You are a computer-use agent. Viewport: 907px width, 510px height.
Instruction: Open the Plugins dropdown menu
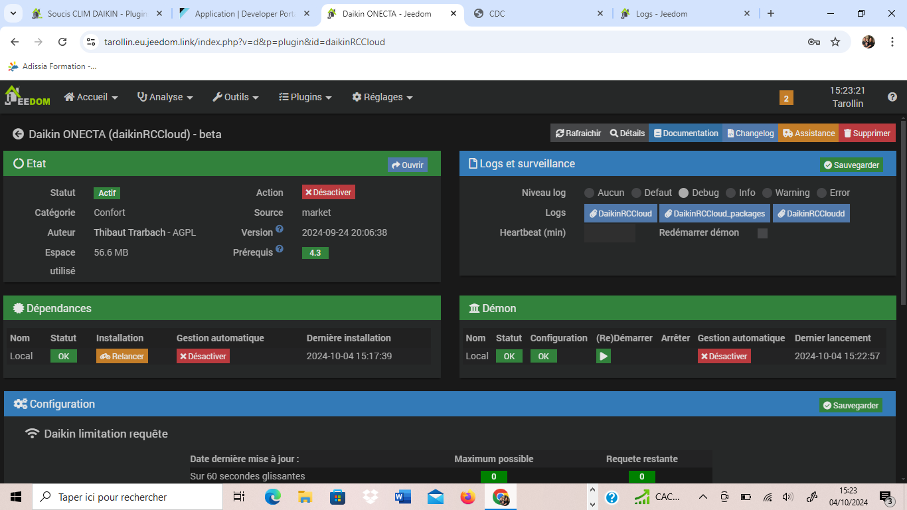[305, 97]
